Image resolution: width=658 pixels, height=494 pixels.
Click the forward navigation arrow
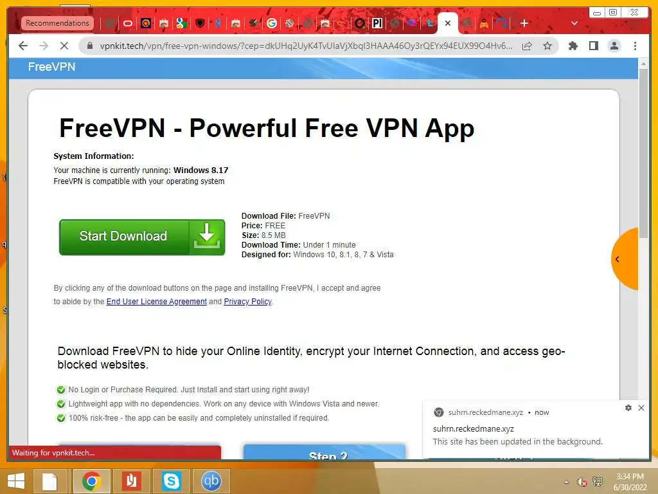click(44, 46)
